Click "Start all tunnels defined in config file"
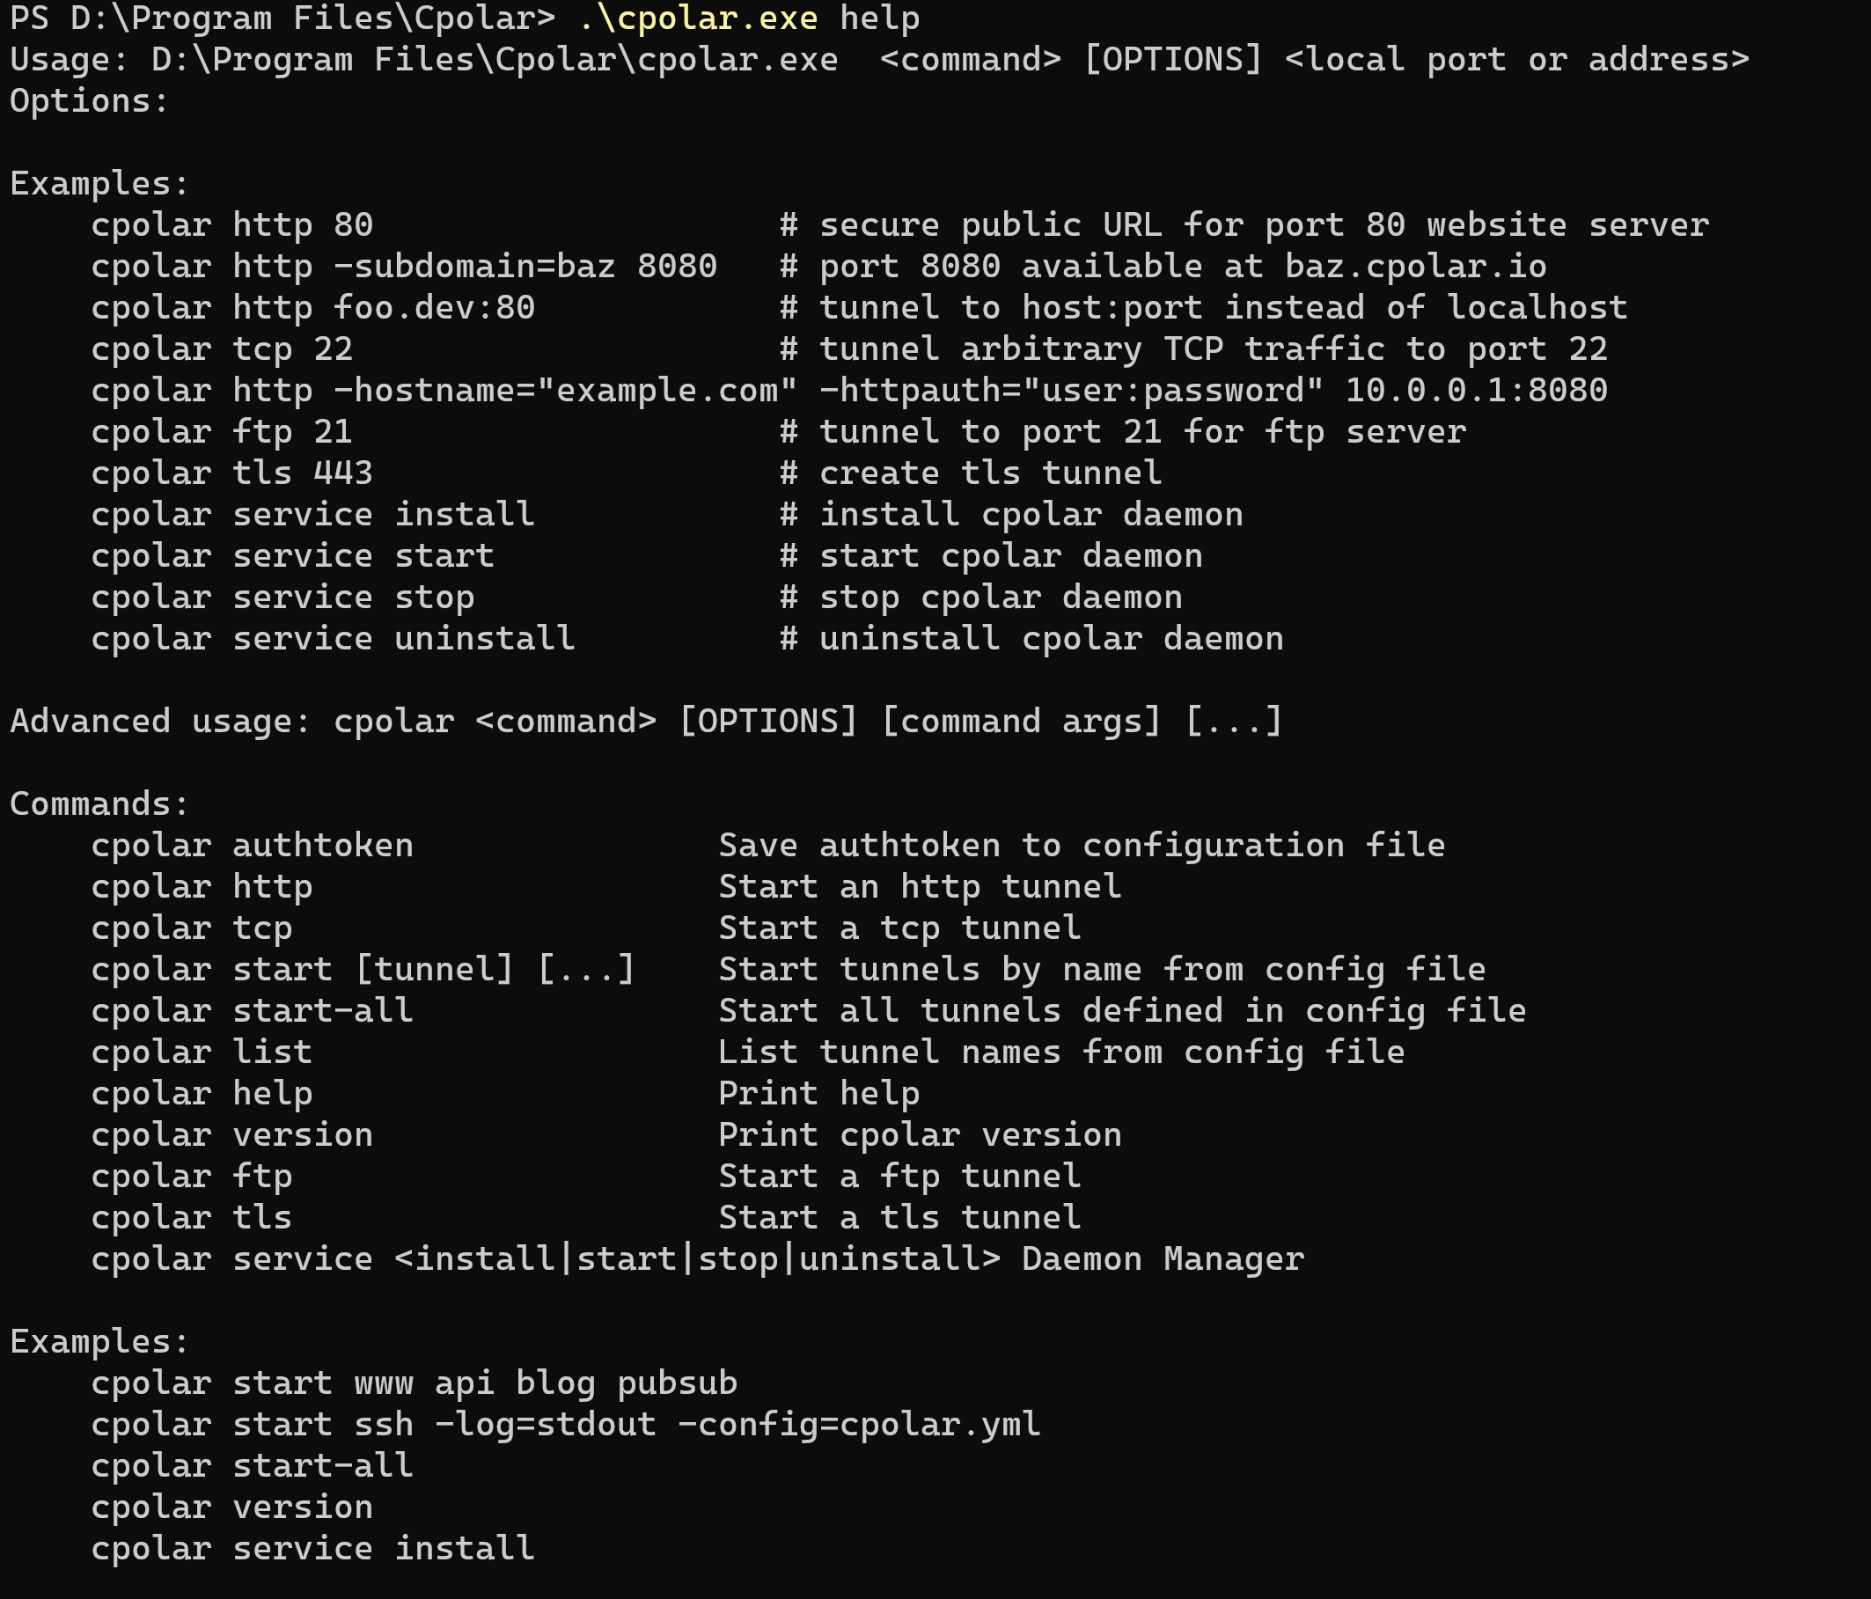This screenshot has width=1871, height=1599. click(x=1121, y=1010)
